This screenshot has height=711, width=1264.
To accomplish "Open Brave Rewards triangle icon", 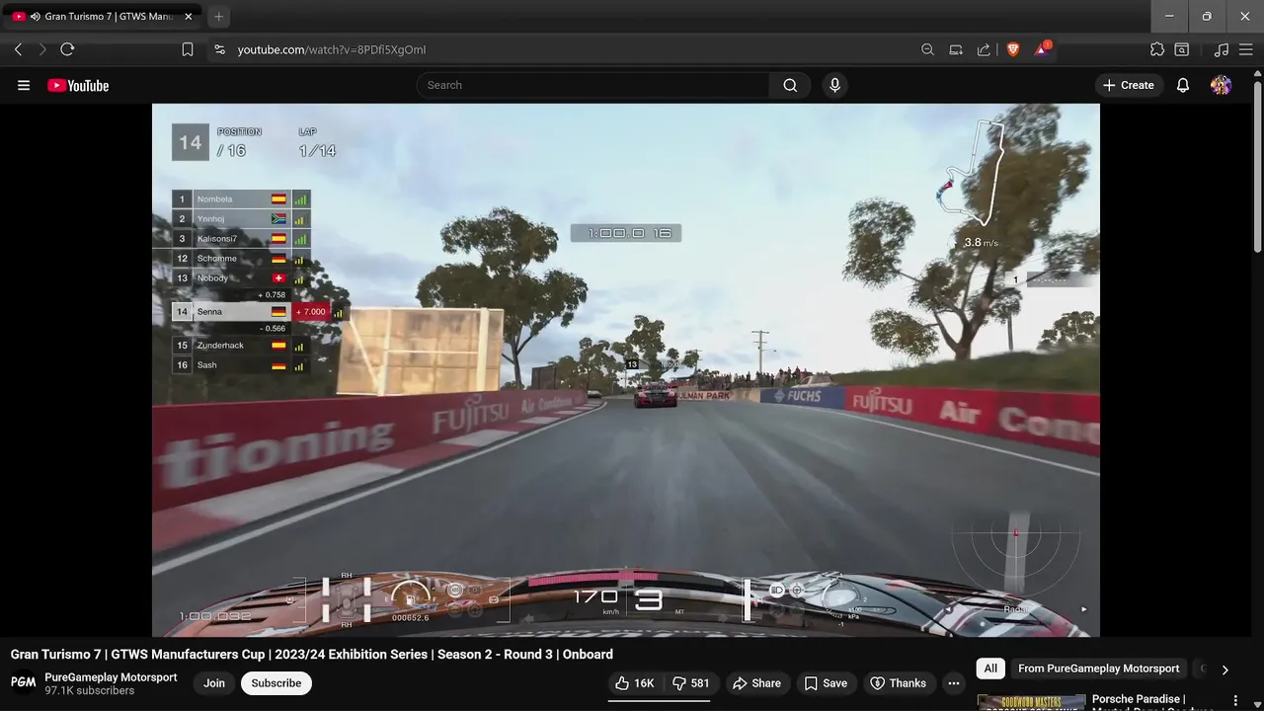I will click(1042, 48).
